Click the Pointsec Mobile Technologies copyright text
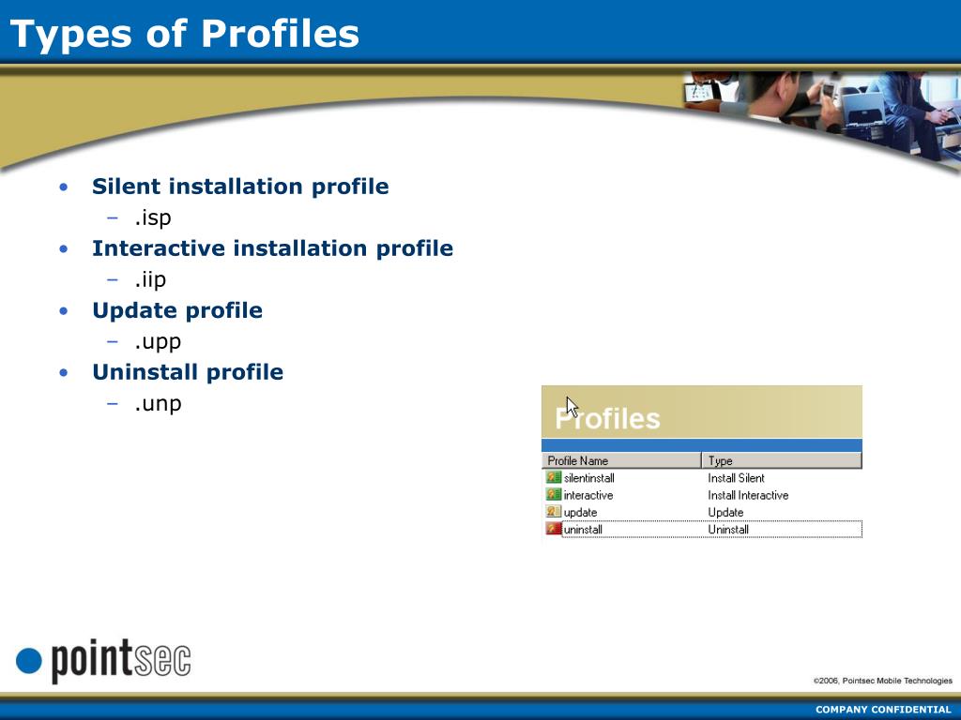 pos(882,681)
